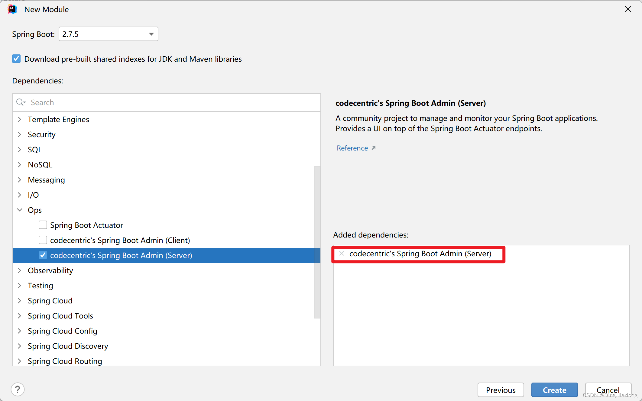
Task: Expand the Spring Cloud Routing category
Action: point(20,361)
